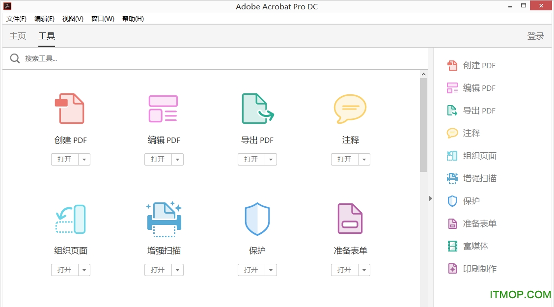Image resolution: width=554 pixels, height=307 pixels.
Task: Click 组织页面 label in right sidebar
Action: [x=480, y=156]
